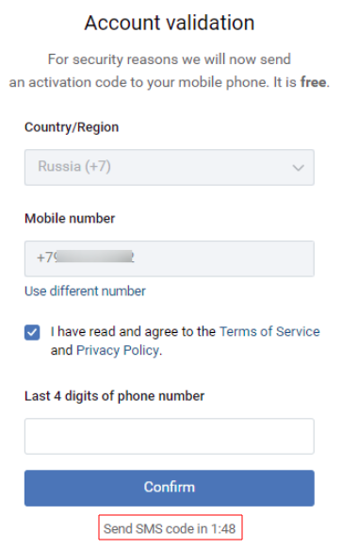Click the blurred portion of phone number
Image resolution: width=342 pixels, height=549 pixels.
(x=94, y=257)
